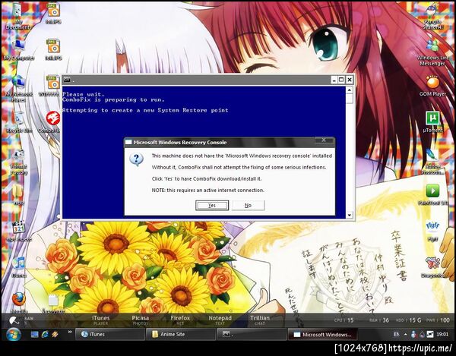This screenshot has height=356, width=456.
Task: Click the HDD 15 G meter readout
Action: pyautogui.click(x=408, y=320)
